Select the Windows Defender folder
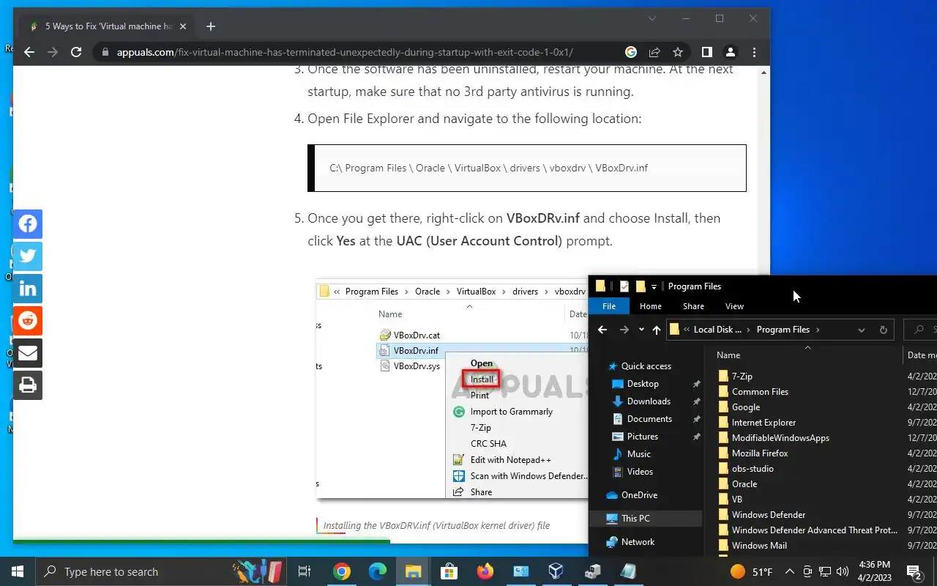Viewport: 937px width, 586px height. [x=769, y=515]
